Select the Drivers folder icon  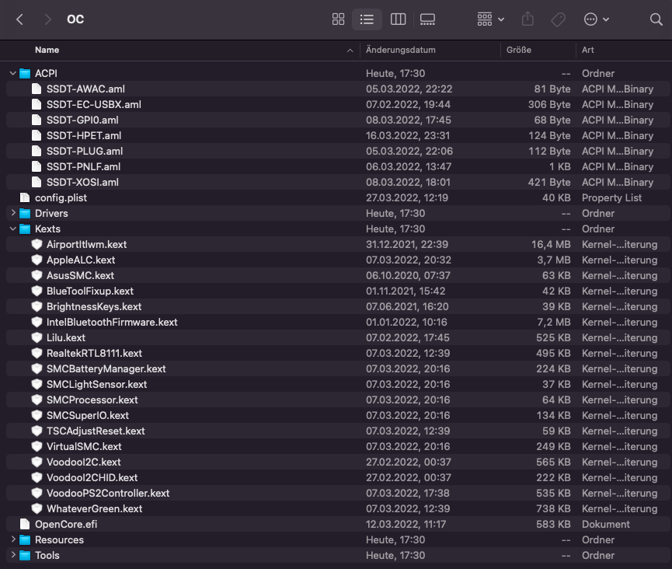25,214
